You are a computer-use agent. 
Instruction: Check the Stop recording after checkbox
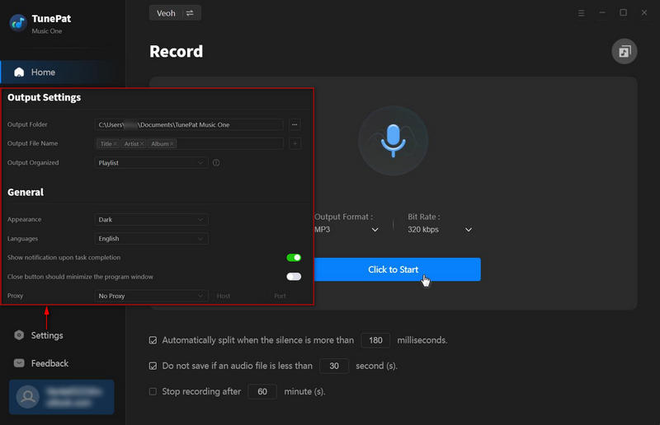click(x=153, y=392)
